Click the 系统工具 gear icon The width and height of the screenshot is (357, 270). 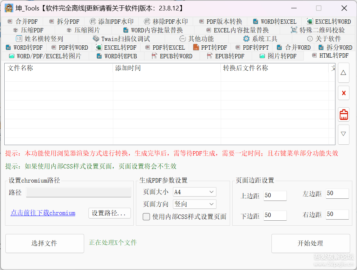[x=246, y=39]
